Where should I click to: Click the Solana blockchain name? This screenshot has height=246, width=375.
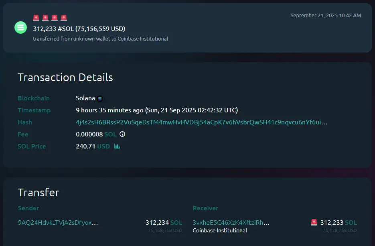85,98
